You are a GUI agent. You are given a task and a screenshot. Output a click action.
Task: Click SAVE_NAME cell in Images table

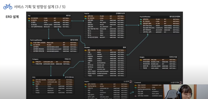coord(156,68)
